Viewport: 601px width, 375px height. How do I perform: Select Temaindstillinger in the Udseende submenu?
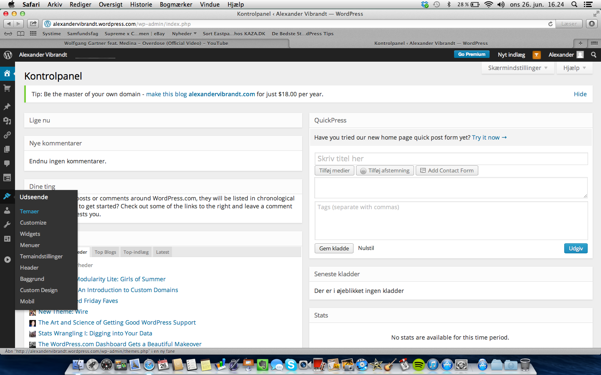pyautogui.click(x=41, y=256)
